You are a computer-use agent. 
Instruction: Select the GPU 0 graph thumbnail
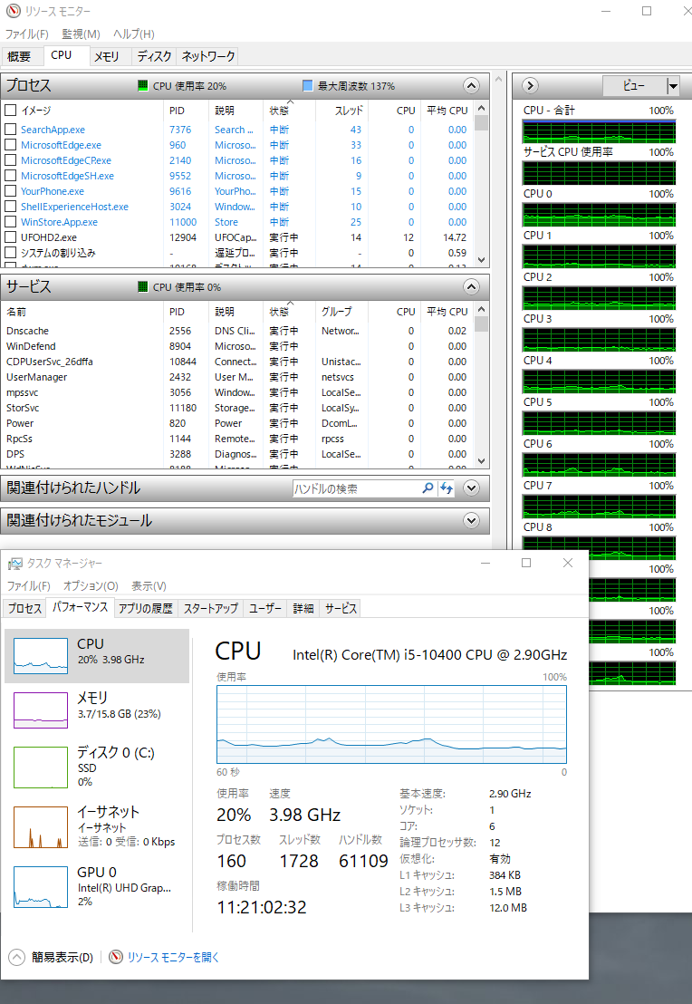point(41,886)
